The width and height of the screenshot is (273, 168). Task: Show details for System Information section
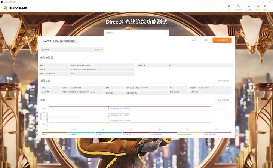click(223, 81)
